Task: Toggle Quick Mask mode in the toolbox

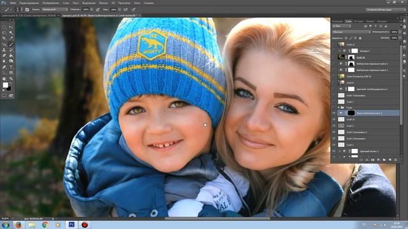Action: pyautogui.click(x=4, y=95)
